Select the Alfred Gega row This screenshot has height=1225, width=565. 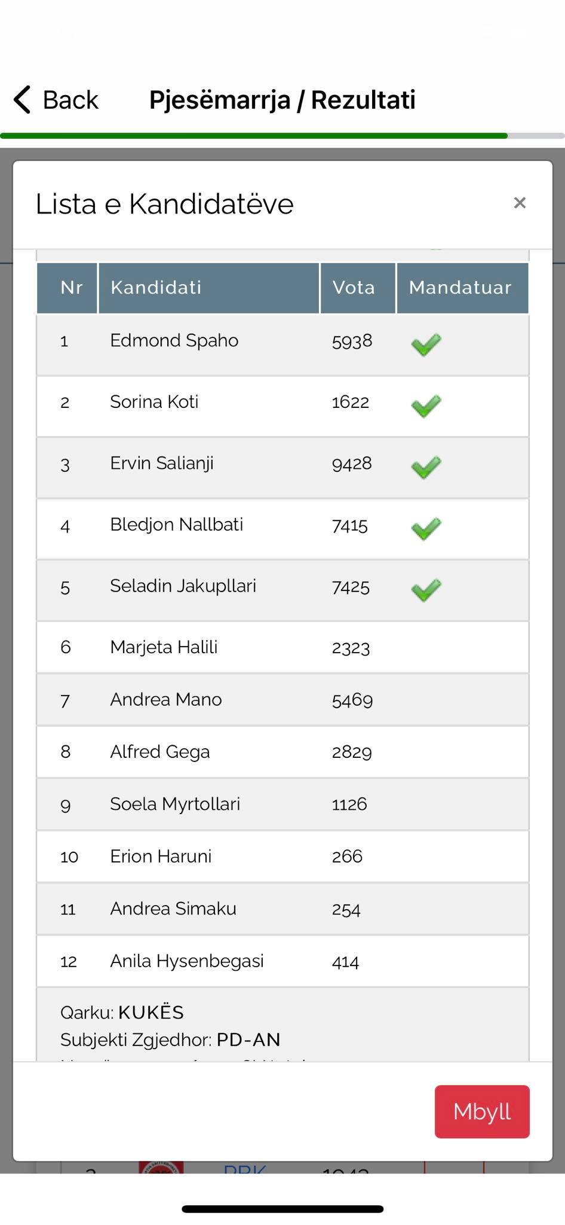[x=160, y=752]
